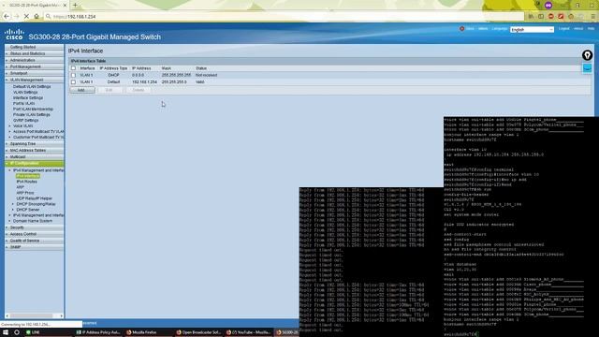Expand DHCP Server submenu

[13, 210]
